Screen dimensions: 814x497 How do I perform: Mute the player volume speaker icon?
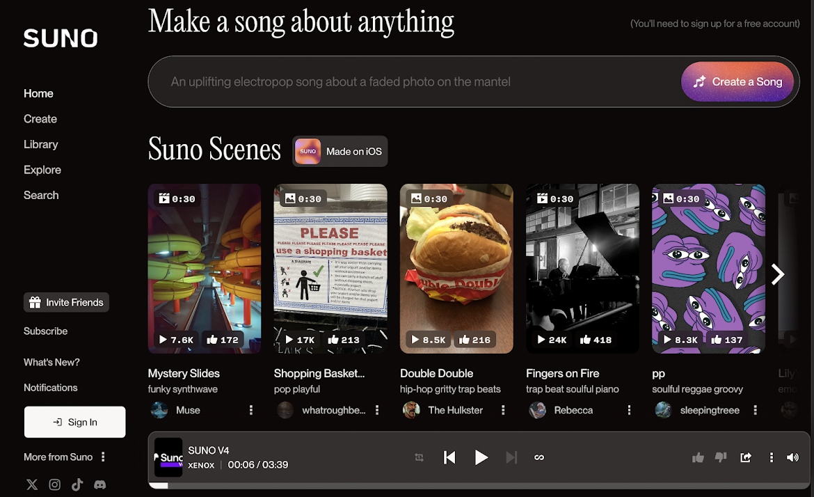(x=792, y=457)
